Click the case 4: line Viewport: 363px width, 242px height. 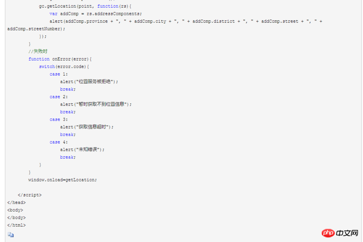pos(59,142)
